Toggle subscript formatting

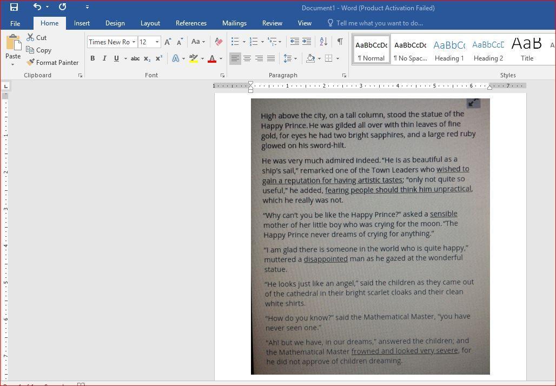[147, 58]
